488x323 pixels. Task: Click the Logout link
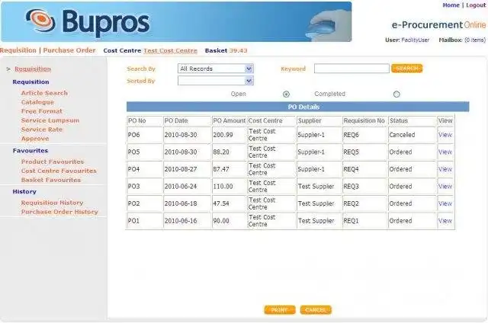pos(476,5)
